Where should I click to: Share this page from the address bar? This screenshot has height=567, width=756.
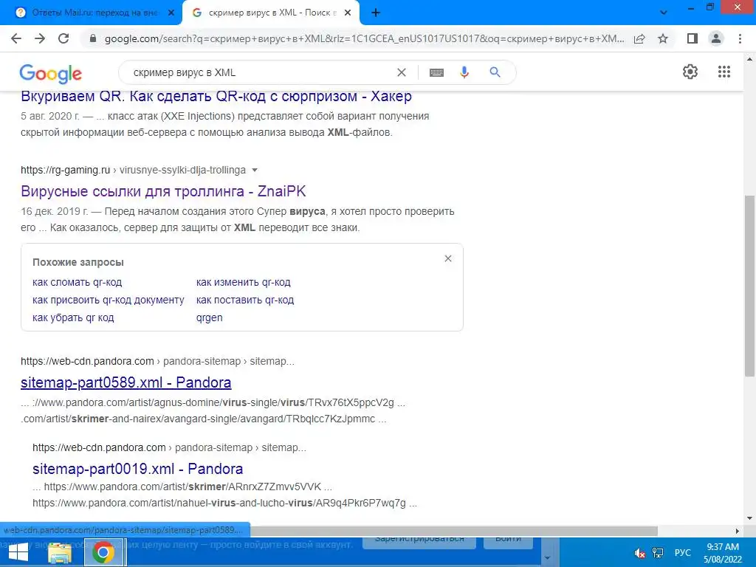tap(639, 38)
